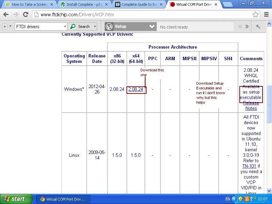Restore down the Chrome window
Screen dimensions: 272x204
[252, 3]
